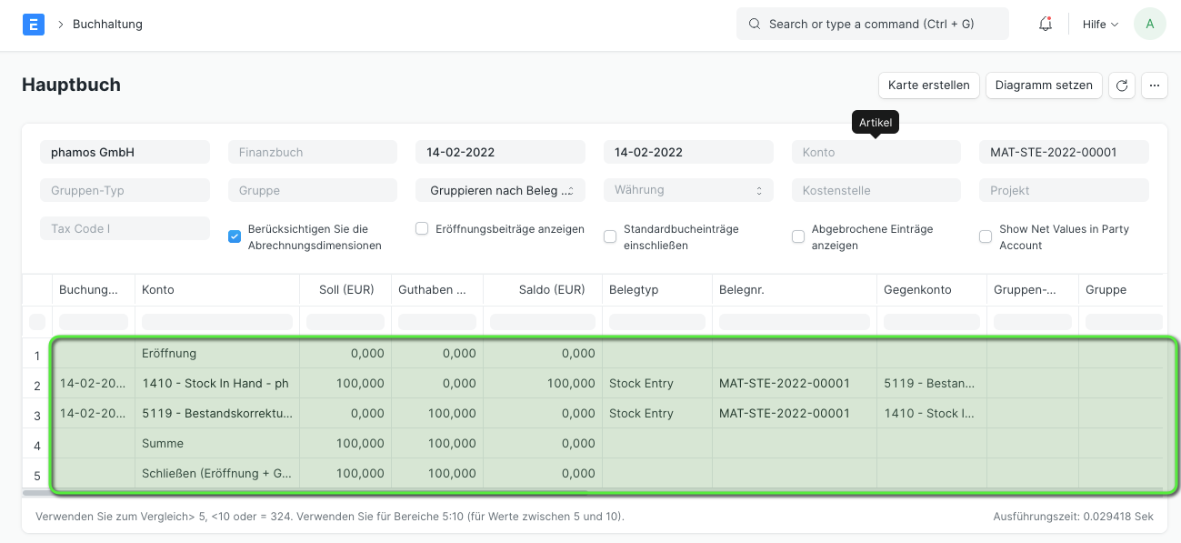Expand the Währung currency dropdown

click(x=688, y=190)
